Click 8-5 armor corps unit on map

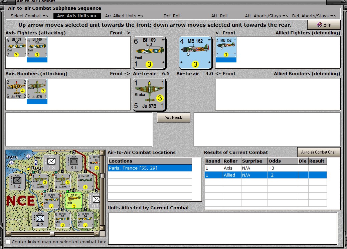pos(74,163)
